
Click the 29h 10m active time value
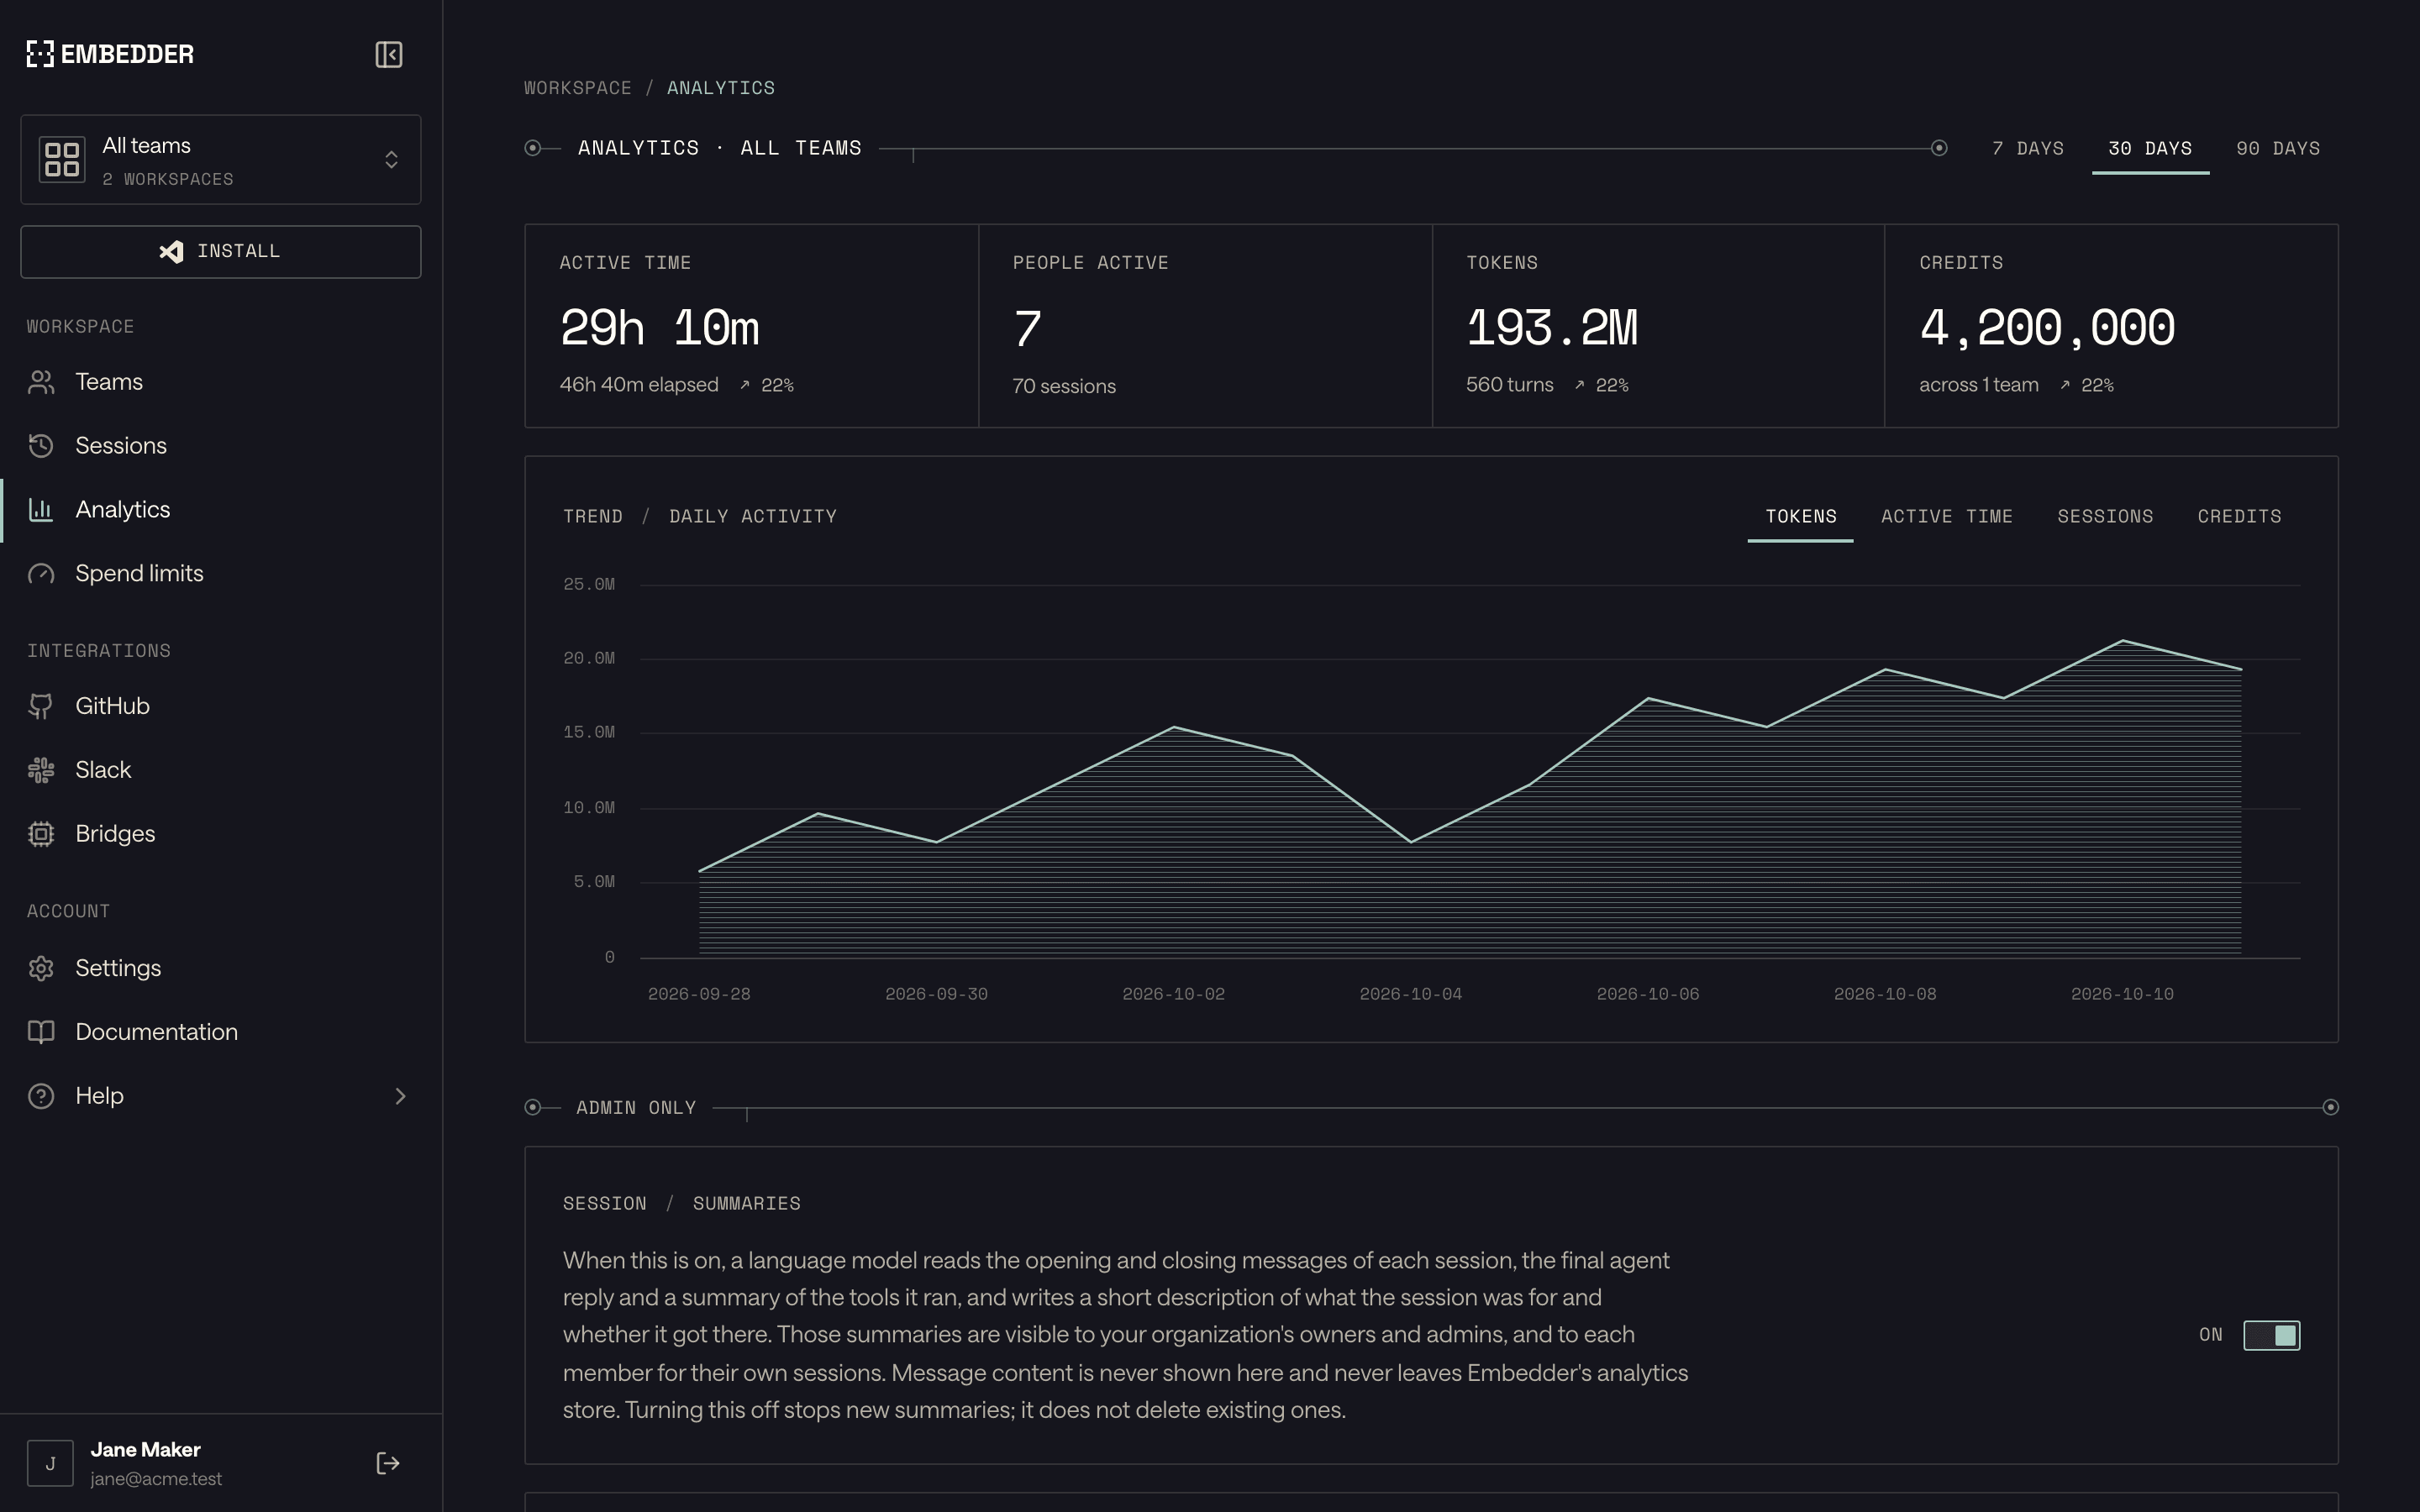660,328
